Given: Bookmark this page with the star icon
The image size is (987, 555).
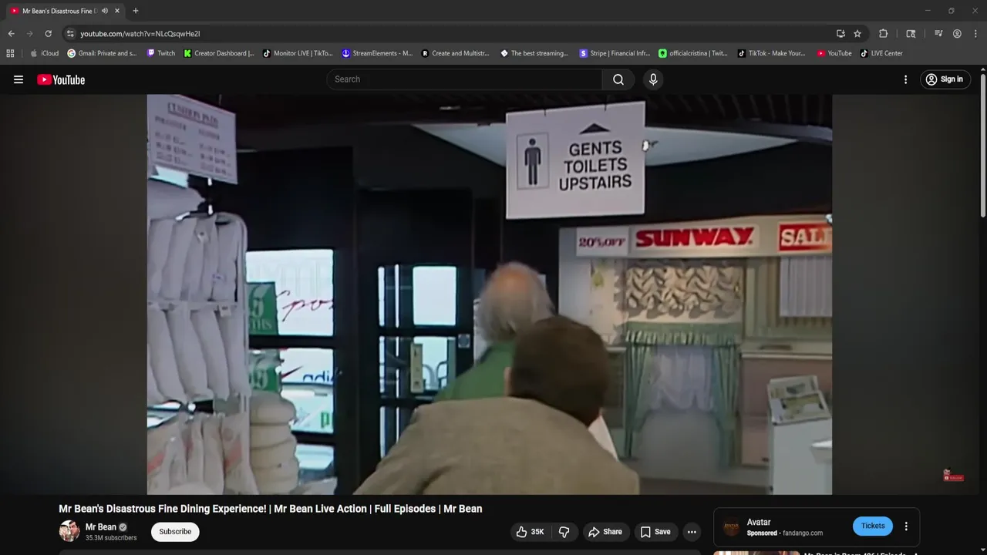Looking at the screenshot, I should pyautogui.click(x=857, y=34).
